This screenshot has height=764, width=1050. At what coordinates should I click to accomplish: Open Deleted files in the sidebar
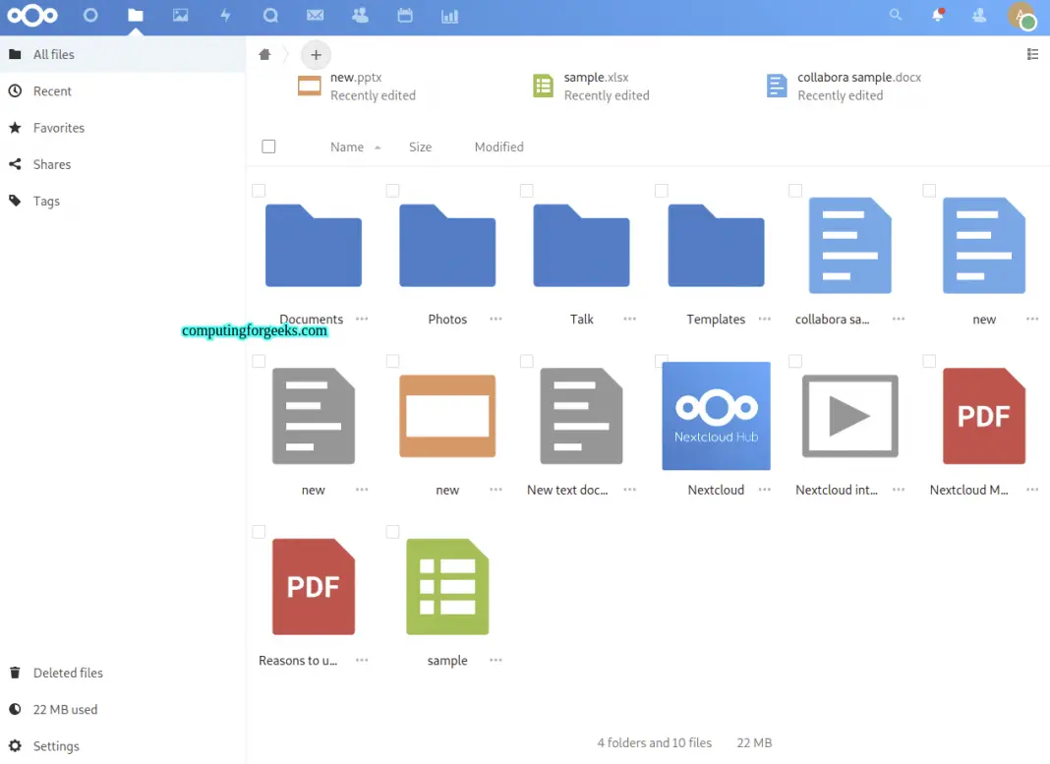pos(67,673)
